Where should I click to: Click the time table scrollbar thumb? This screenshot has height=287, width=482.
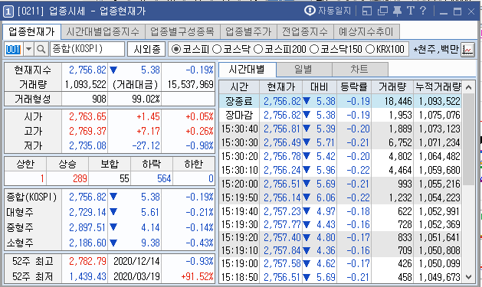(x=468, y=139)
